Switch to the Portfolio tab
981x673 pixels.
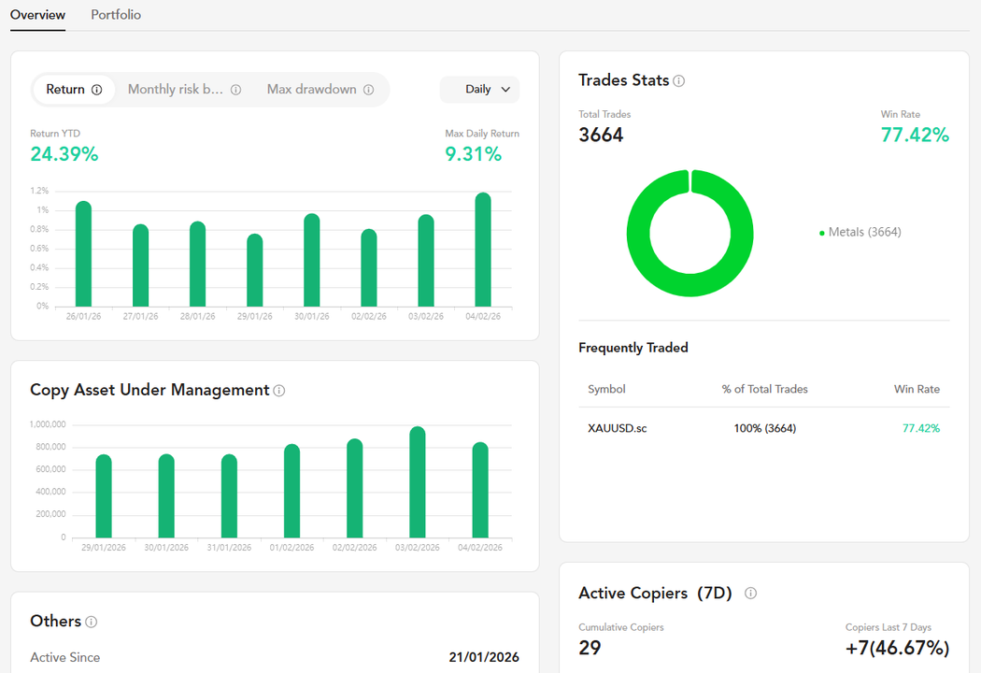(x=115, y=15)
